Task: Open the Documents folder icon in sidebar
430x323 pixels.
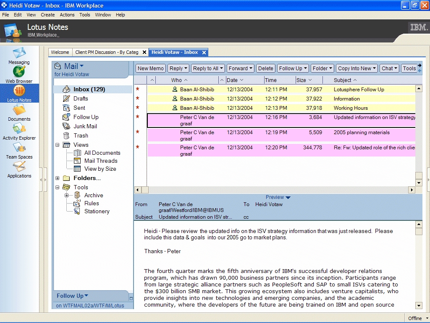Action: (19, 109)
